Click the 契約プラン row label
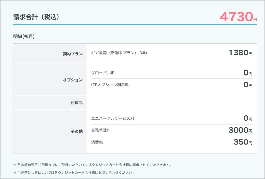This screenshot has height=179, width=265. pyautogui.click(x=73, y=54)
